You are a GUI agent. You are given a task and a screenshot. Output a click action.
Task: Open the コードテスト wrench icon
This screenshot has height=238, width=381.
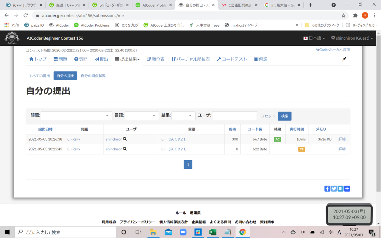(x=219, y=59)
